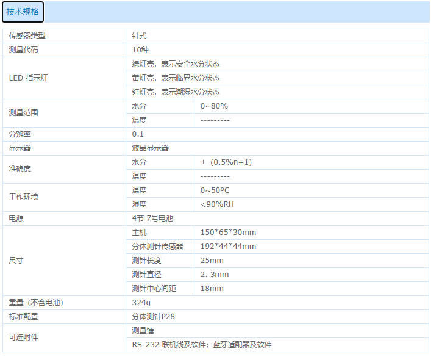Screen dimensions: 431x357
Task: Click the 分辨率 row label
Action: pyautogui.click(x=20, y=134)
